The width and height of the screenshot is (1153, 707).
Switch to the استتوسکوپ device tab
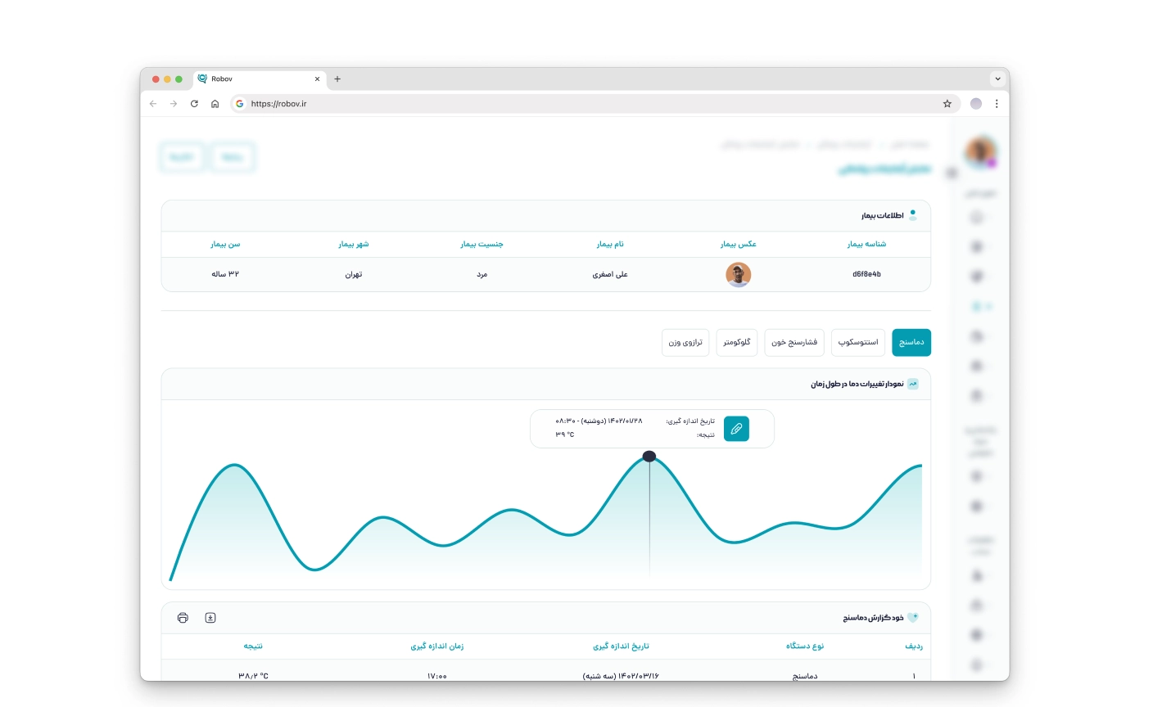(x=858, y=342)
